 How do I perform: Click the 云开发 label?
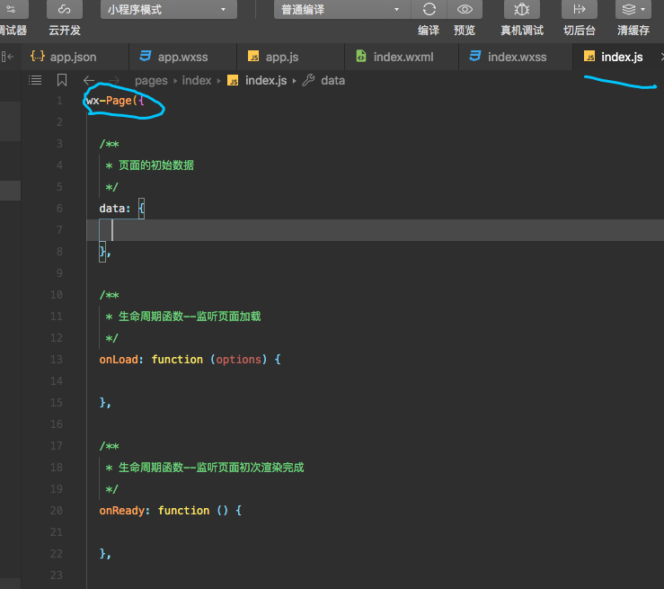(x=65, y=31)
